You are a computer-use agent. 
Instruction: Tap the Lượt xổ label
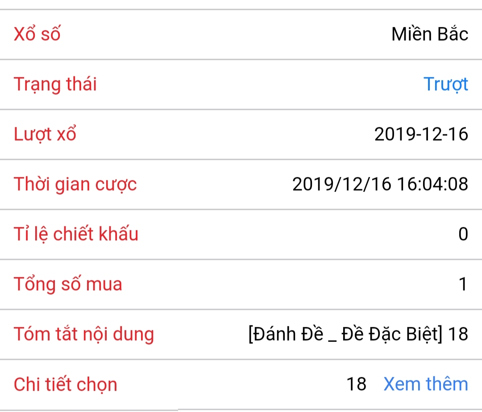click(x=45, y=134)
